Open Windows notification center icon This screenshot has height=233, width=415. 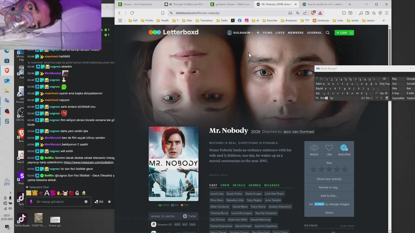tap(7, 227)
